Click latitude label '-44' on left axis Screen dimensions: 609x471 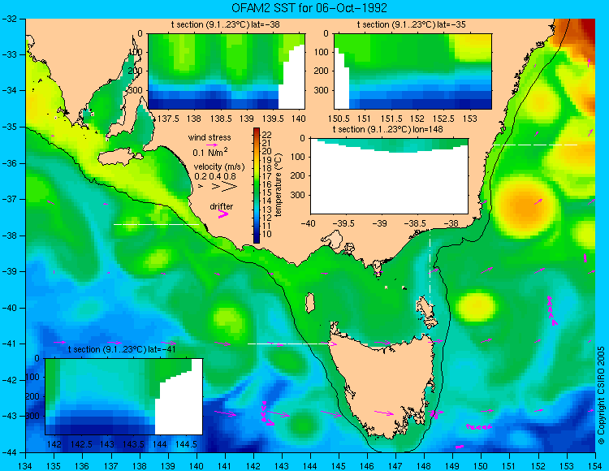[x=11, y=453]
